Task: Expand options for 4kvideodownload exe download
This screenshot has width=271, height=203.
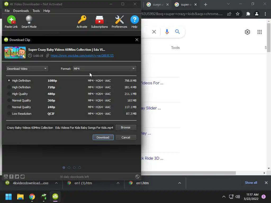Action: click(x=56, y=183)
